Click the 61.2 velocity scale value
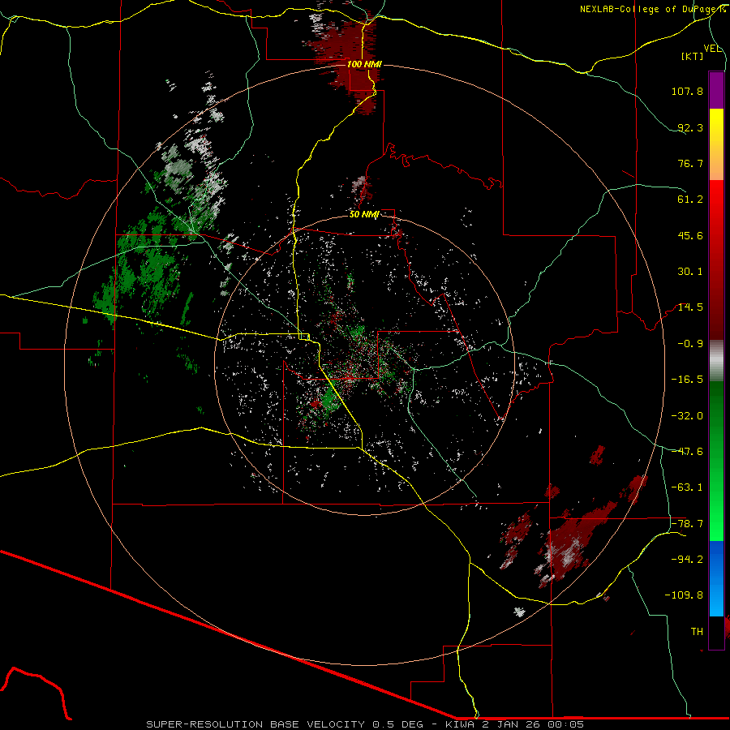The width and height of the screenshot is (730, 730). 690,200
